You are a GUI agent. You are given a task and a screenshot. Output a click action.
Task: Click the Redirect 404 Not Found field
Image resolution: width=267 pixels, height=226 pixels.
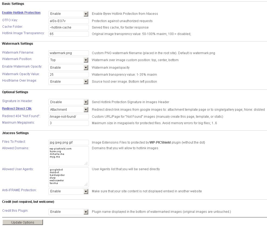(x=68, y=117)
